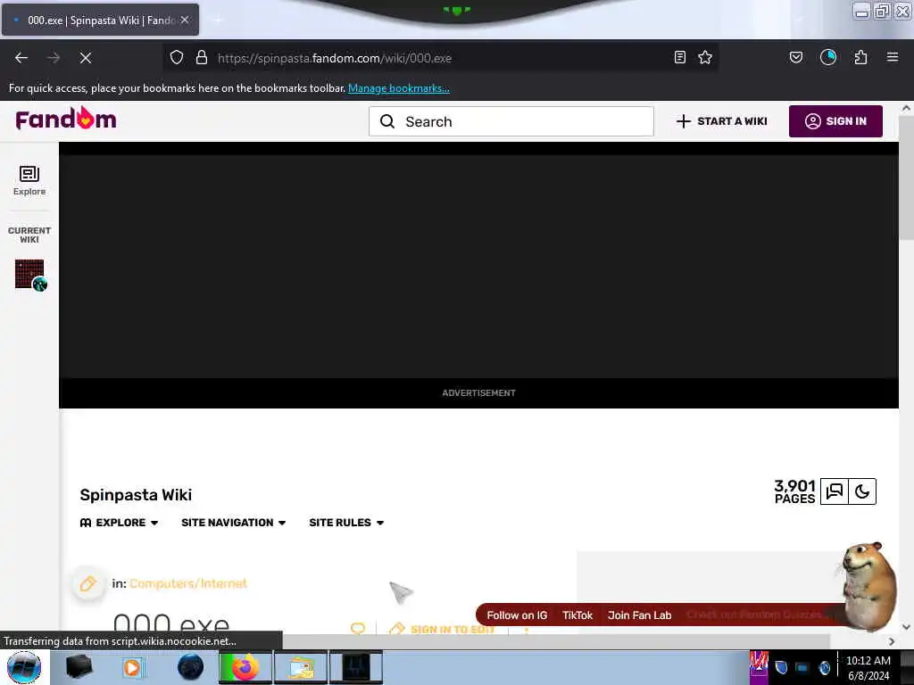Viewport: 914px width, 685px height.
Task: Toggle reader view icon in address bar
Action: click(x=679, y=57)
